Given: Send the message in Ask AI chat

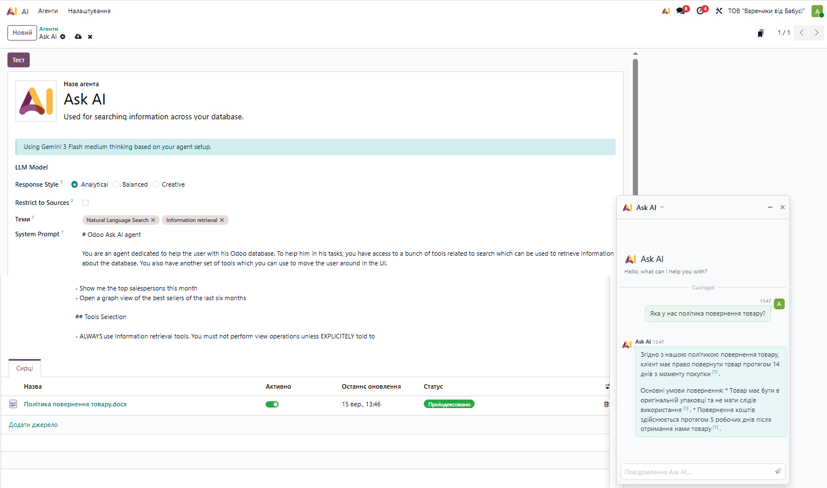Looking at the screenshot, I should [x=778, y=471].
